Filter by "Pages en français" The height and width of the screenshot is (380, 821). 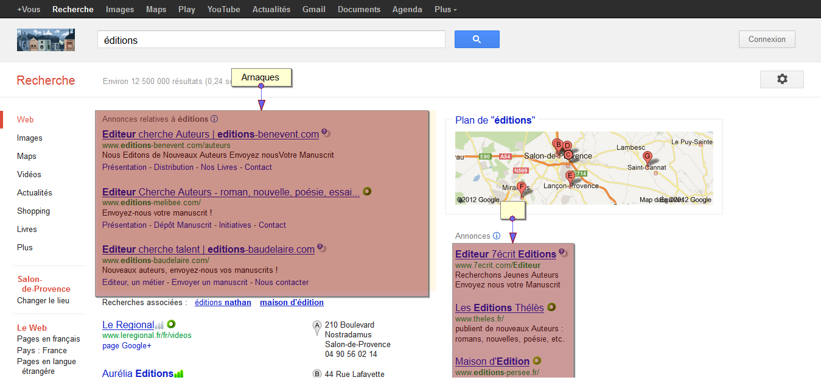[x=49, y=339]
